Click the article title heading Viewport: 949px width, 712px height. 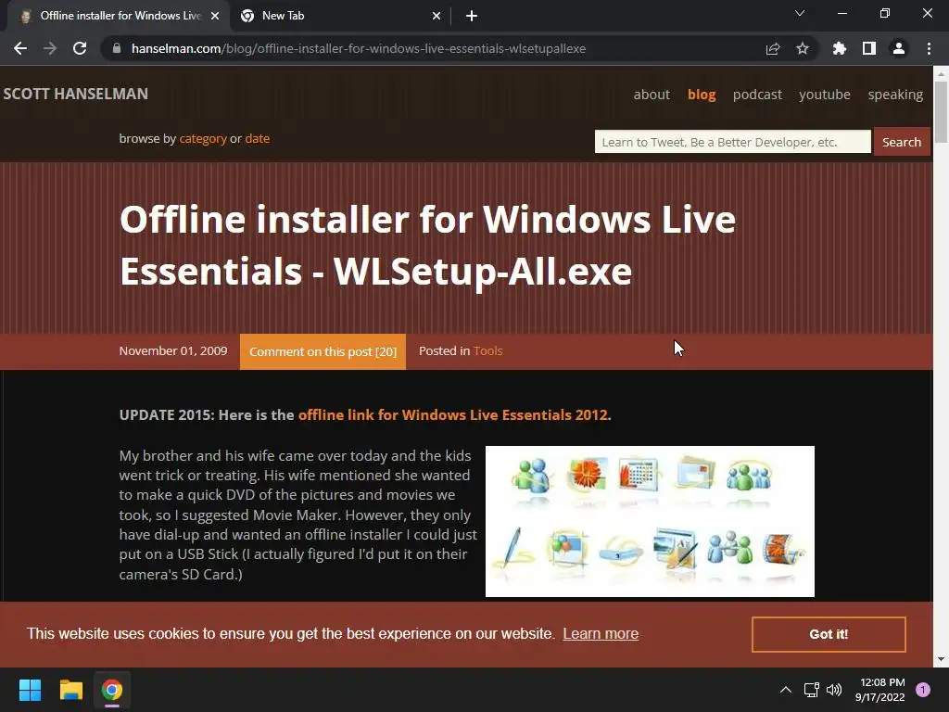coord(427,245)
